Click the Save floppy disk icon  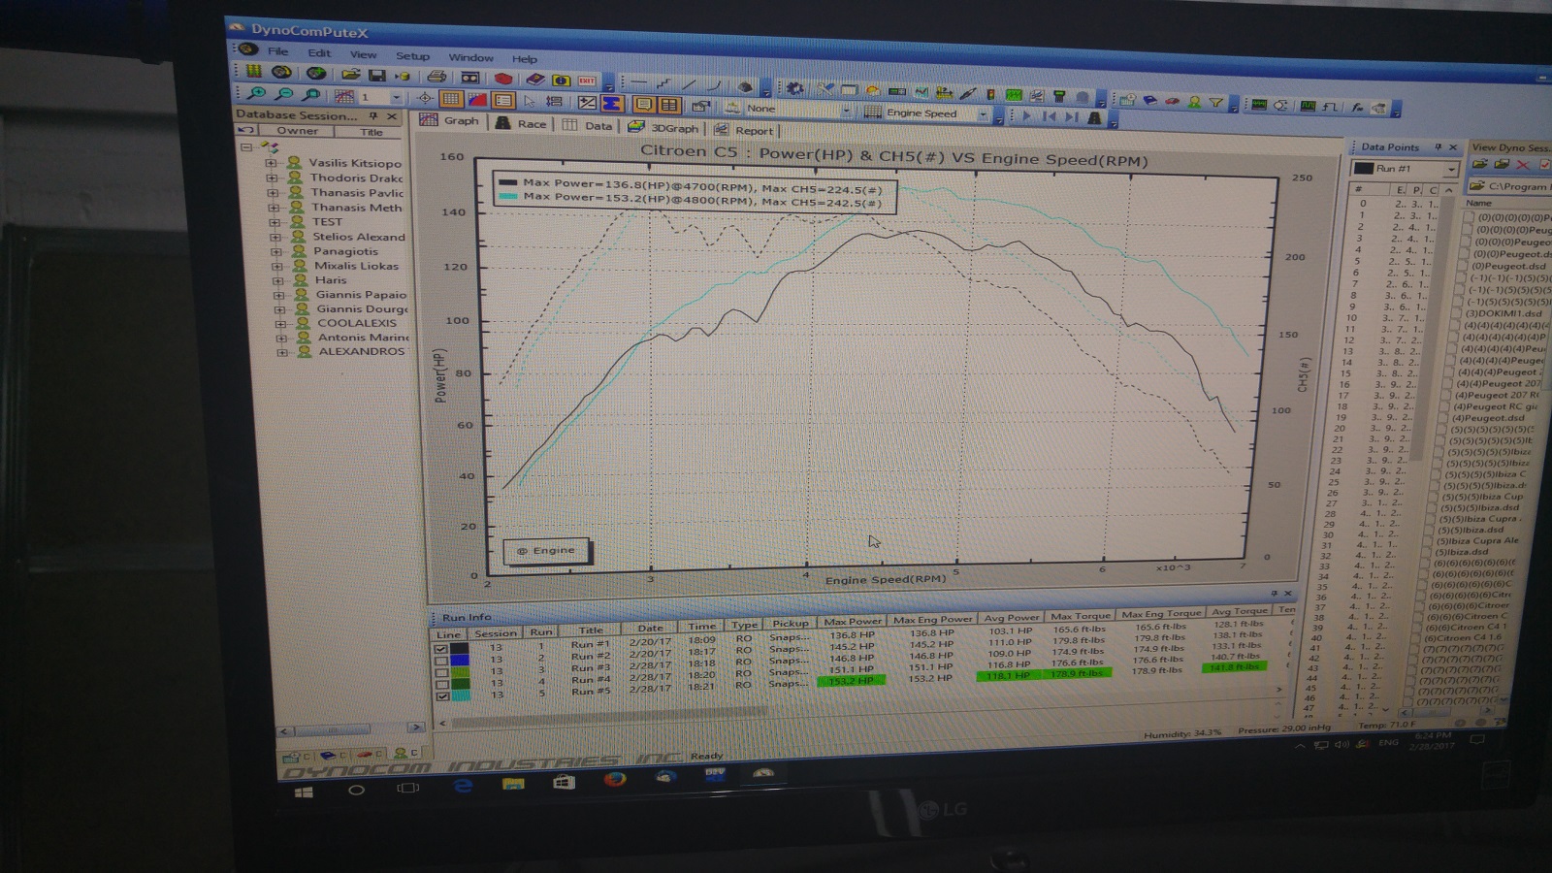[377, 75]
